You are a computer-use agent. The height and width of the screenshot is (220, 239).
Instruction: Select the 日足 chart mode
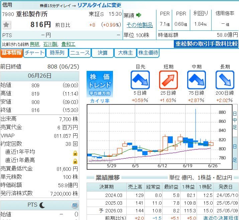coord(235,153)
